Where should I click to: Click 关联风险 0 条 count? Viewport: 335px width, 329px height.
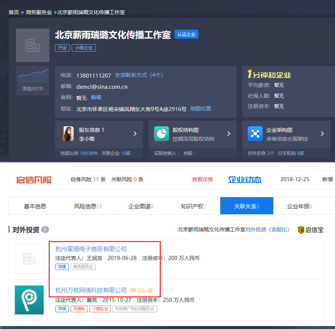pos(127,179)
